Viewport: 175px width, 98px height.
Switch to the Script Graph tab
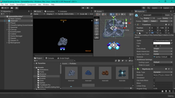[x=63, y=58]
